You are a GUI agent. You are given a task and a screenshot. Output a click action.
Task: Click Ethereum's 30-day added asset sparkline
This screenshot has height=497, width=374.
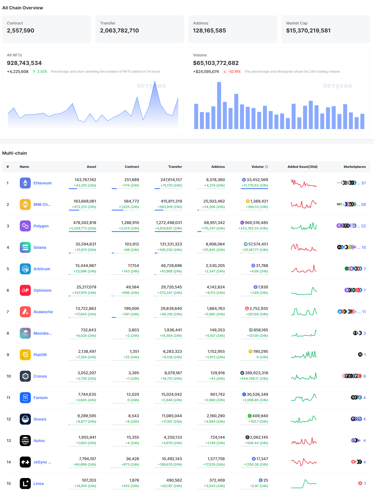304,183
